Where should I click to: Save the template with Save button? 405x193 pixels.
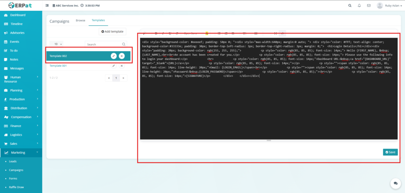(x=390, y=152)
